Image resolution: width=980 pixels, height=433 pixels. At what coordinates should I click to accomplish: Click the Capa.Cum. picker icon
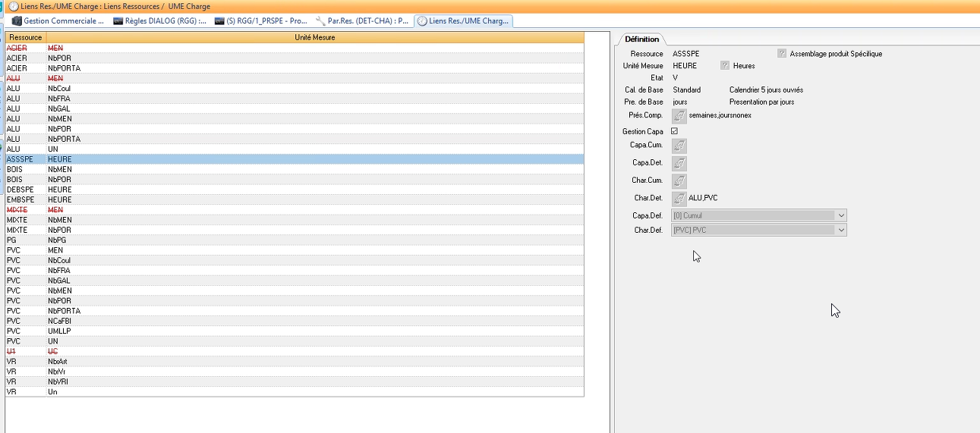[x=679, y=146]
